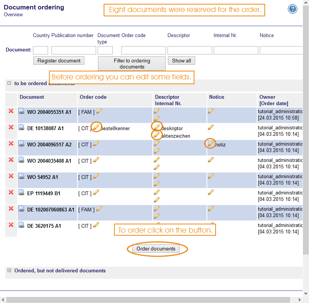Screen dimensions: 309x303
Task: Edit order code pencil for DE 102007060863 A1
Action: click(99, 208)
